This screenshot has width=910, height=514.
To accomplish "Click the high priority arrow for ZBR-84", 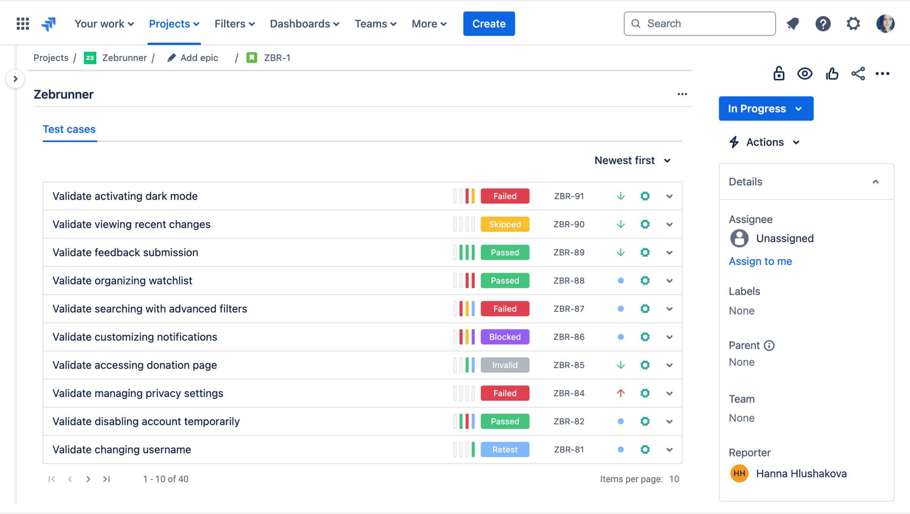I will pyautogui.click(x=620, y=393).
